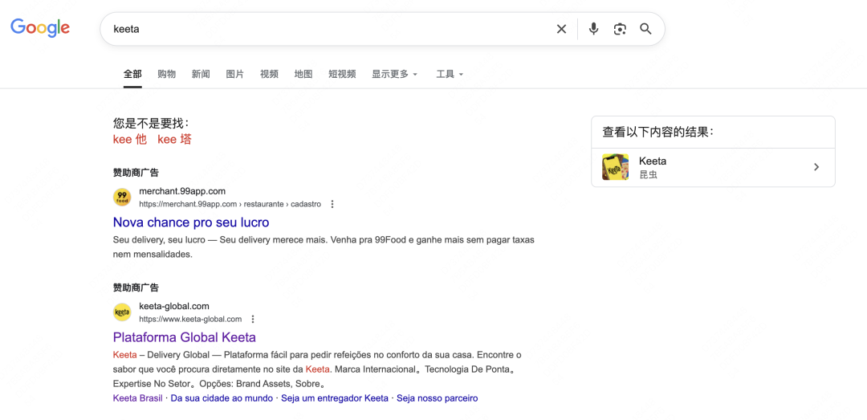
Task: Open three-dot menu beside keeta-global.com URL
Action: pos(253,320)
